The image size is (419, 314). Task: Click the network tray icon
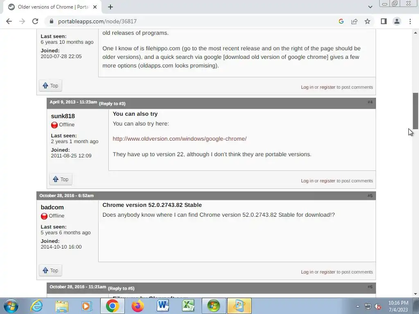point(368,306)
